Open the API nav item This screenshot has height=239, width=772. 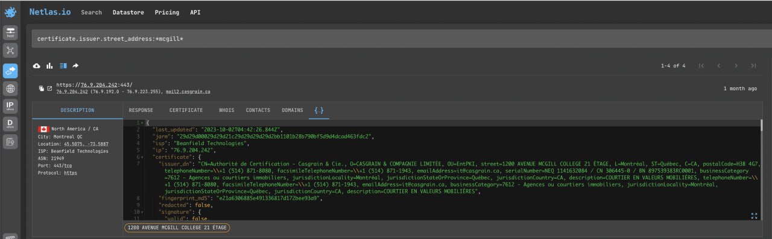[x=195, y=12]
